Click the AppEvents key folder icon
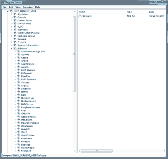 (x=15, y=14)
